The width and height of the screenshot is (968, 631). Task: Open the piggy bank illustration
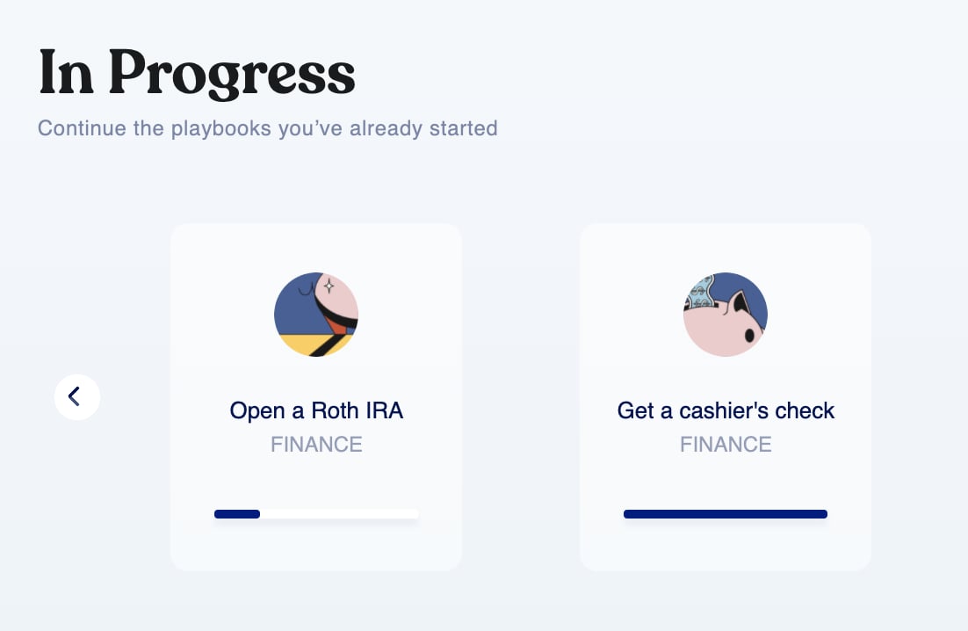click(x=726, y=315)
